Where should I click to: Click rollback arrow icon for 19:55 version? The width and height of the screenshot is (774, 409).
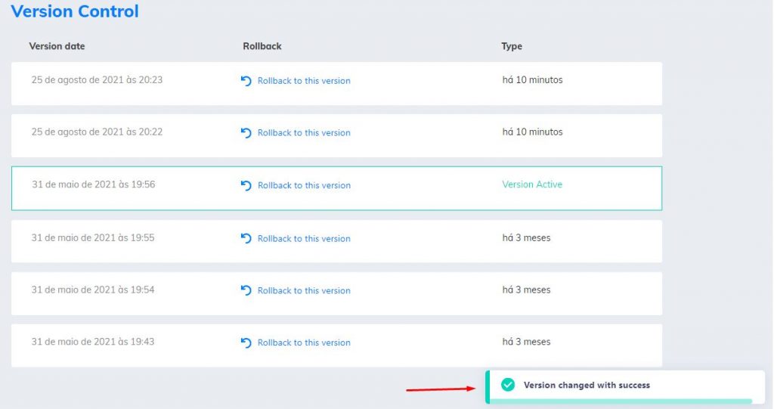point(246,238)
